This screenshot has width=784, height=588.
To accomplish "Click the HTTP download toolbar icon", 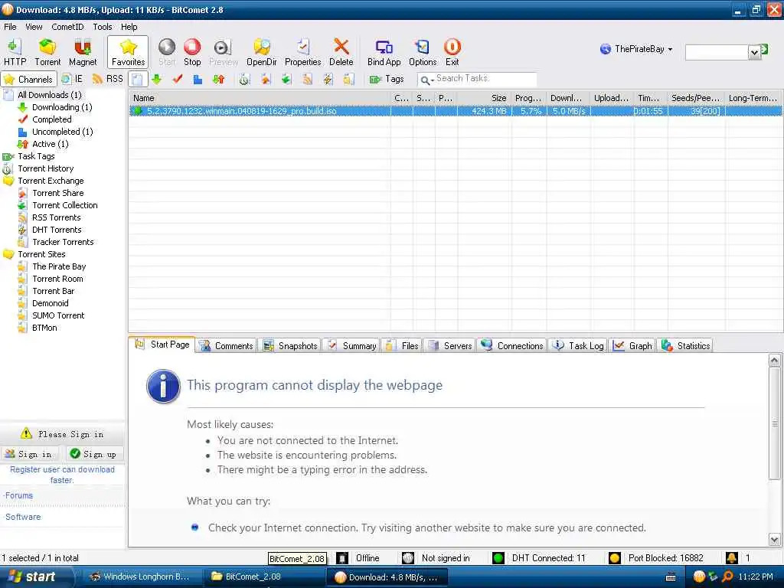I will (15, 52).
